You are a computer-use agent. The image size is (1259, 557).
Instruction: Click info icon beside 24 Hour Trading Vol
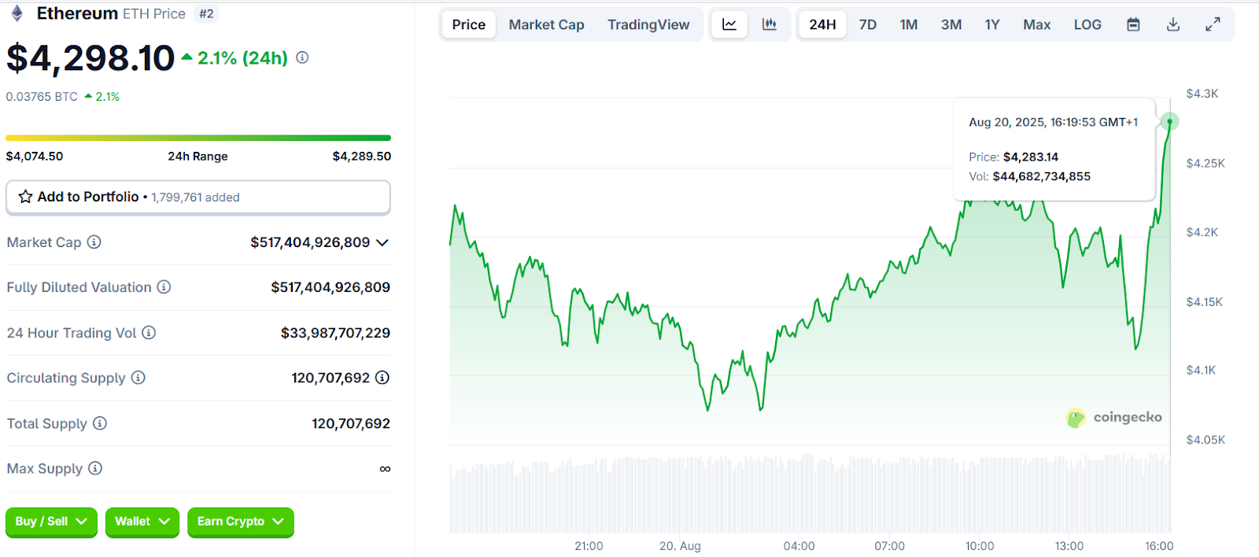point(149,333)
